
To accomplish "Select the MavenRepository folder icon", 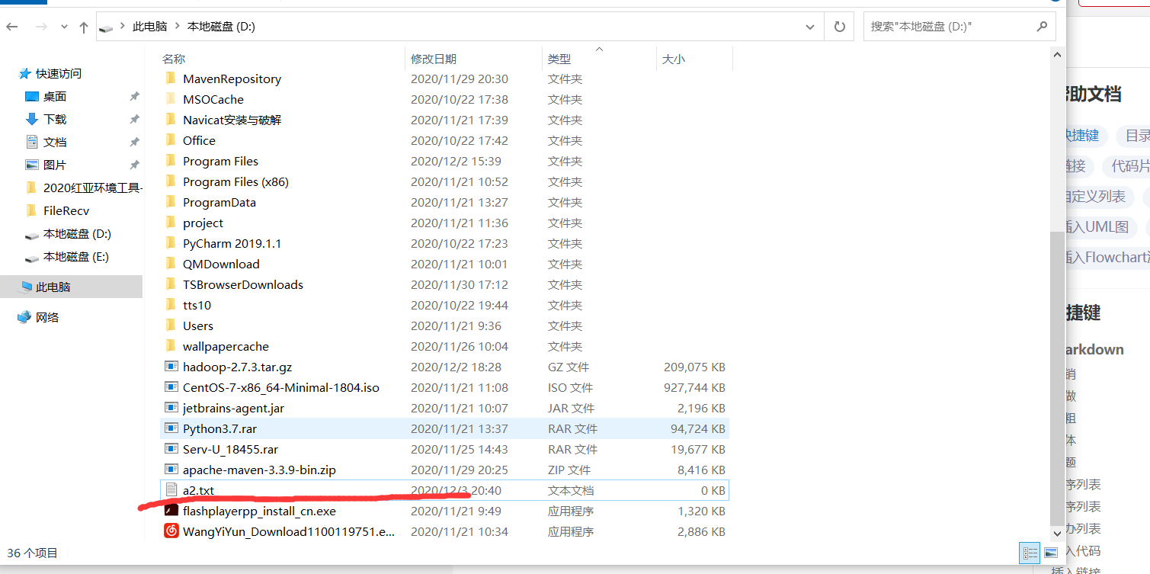I will 171,79.
